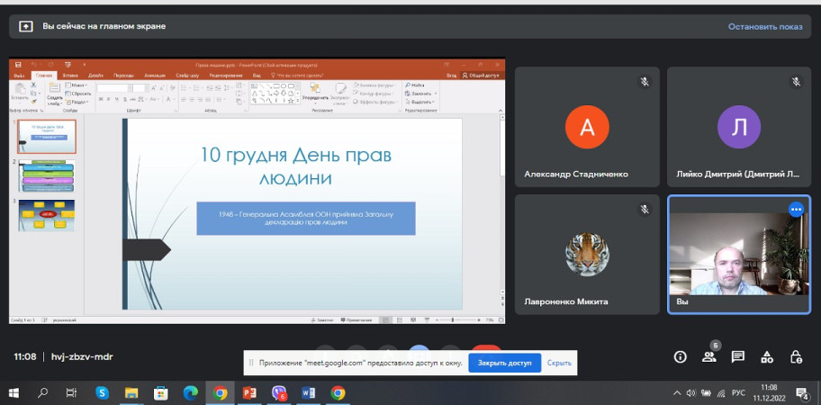Open Windows Start menu
The image size is (821, 405).
[x=14, y=392]
